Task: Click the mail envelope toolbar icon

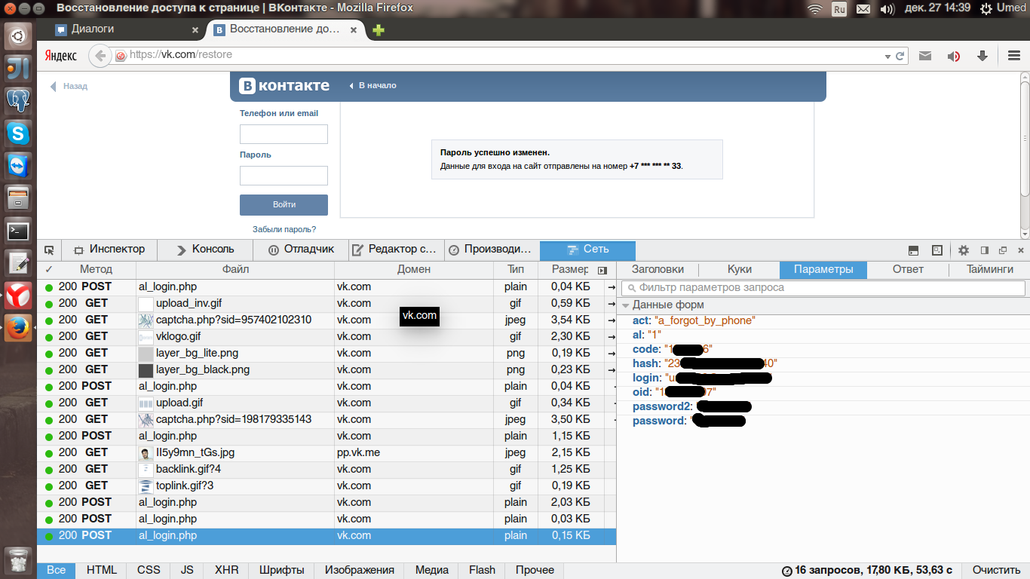Action: click(925, 55)
